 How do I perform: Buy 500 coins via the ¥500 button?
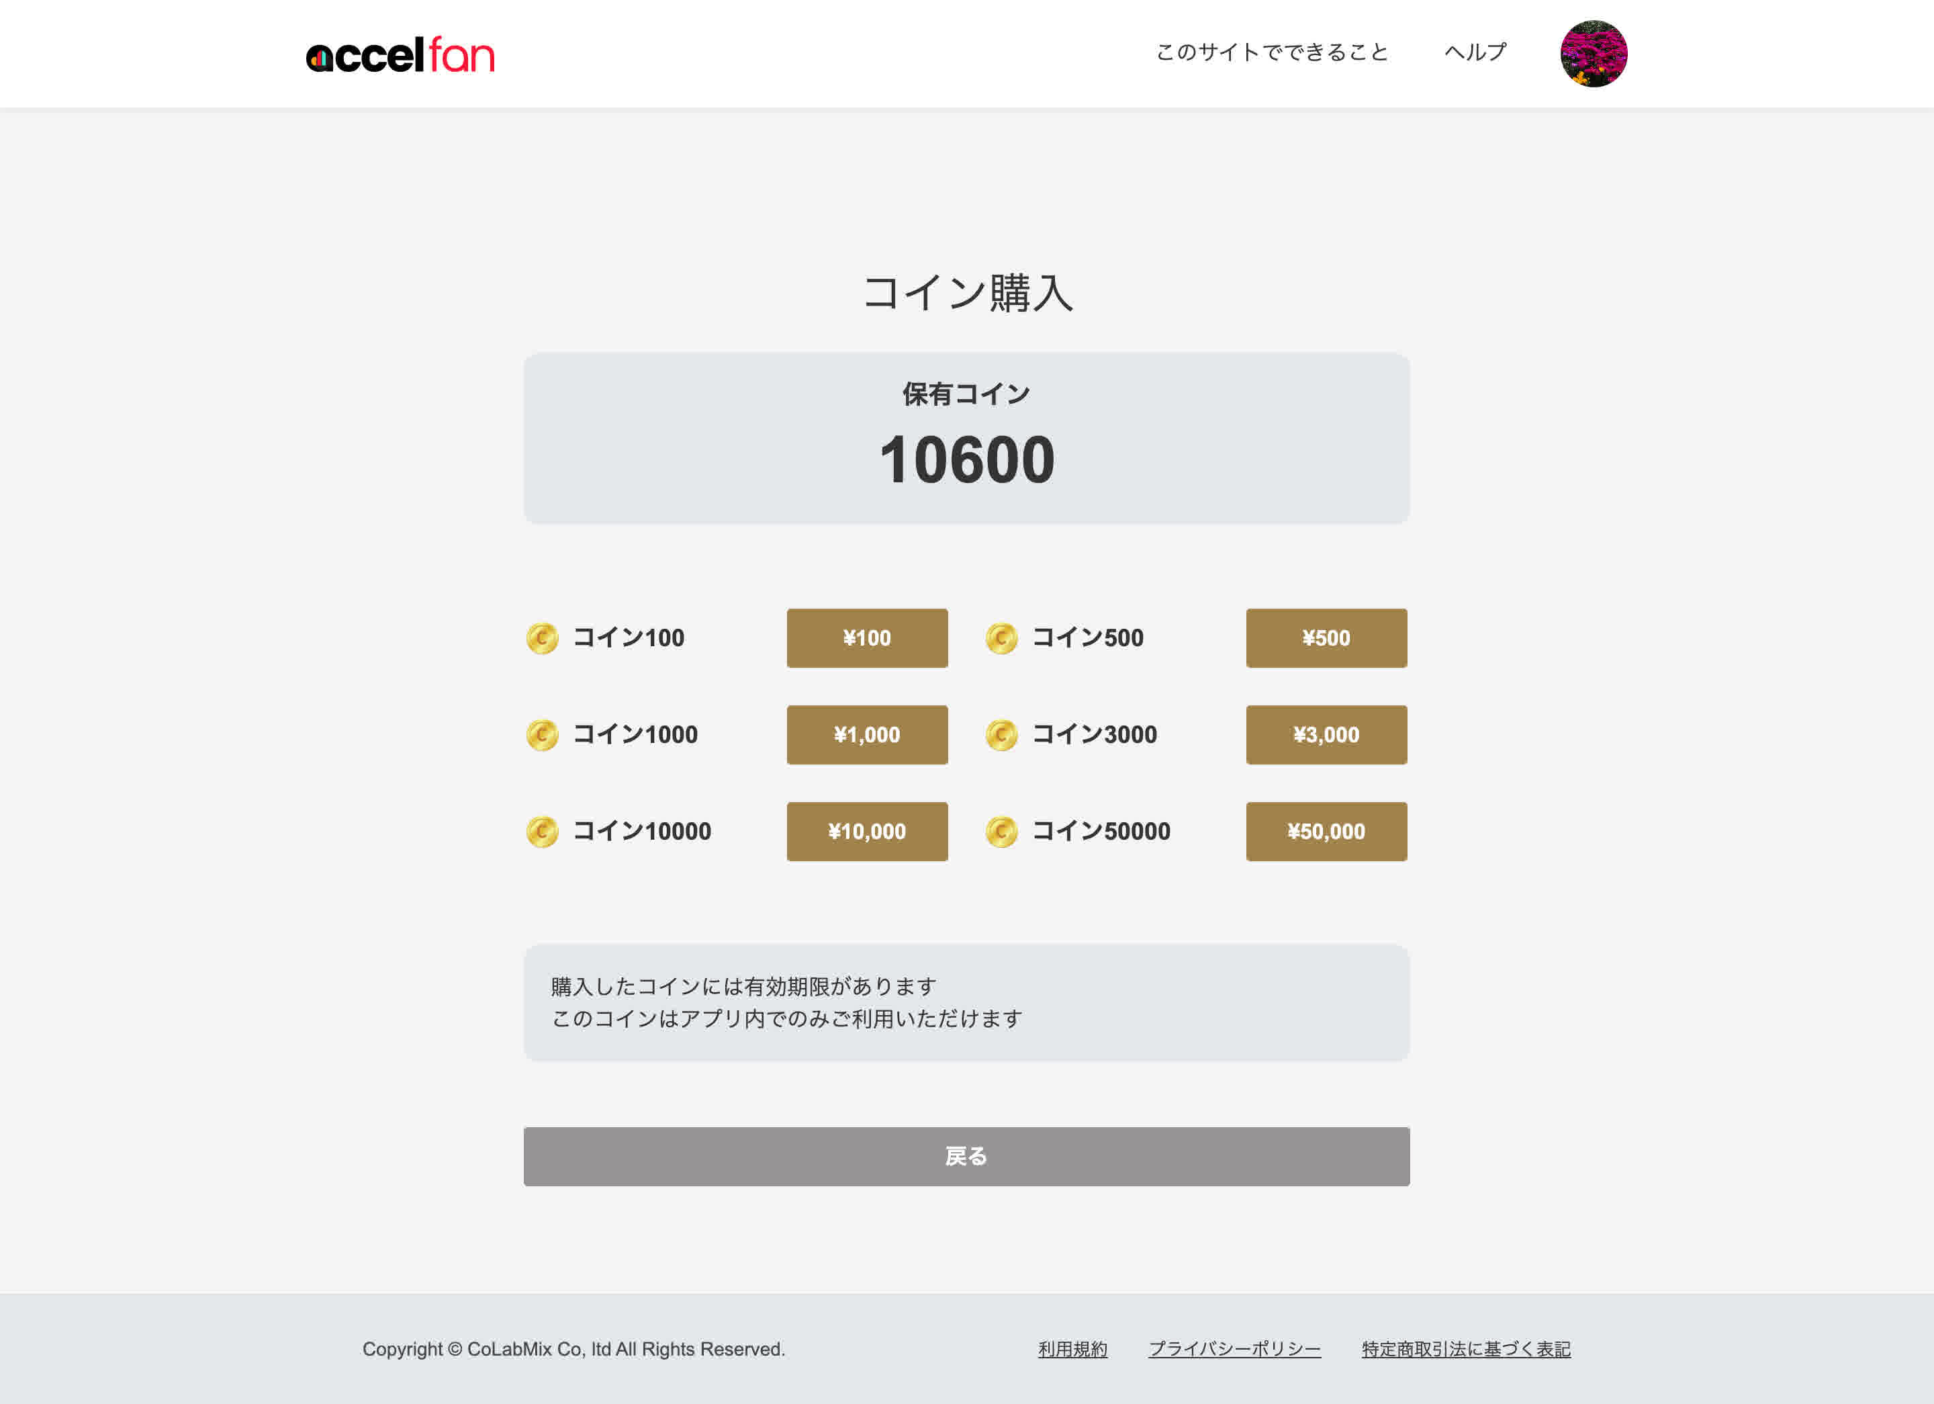(x=1327, y=638)
